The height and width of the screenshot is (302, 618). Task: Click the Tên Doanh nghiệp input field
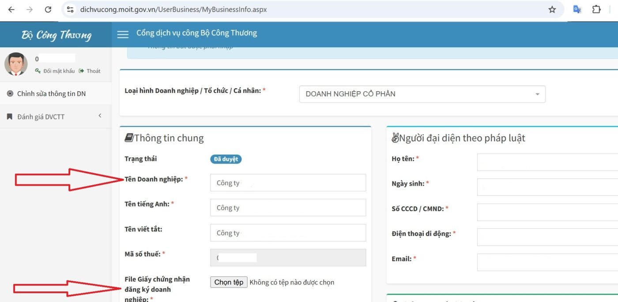tap(288, 183)
